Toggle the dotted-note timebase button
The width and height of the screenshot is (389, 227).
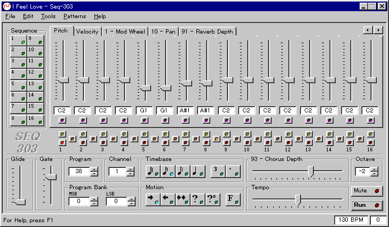click(233, 172)
